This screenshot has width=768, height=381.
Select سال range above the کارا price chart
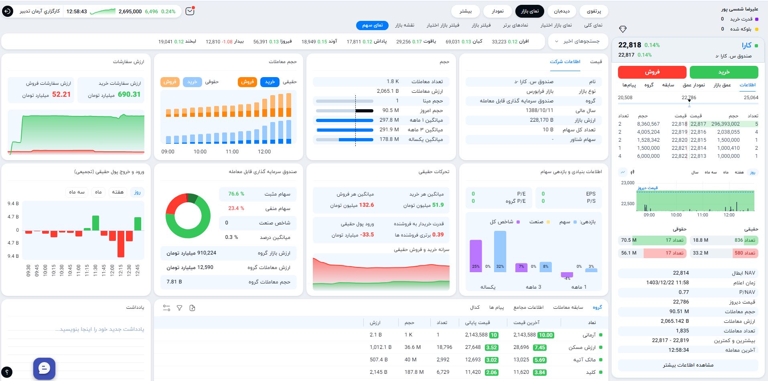click(x=695, y=172)
